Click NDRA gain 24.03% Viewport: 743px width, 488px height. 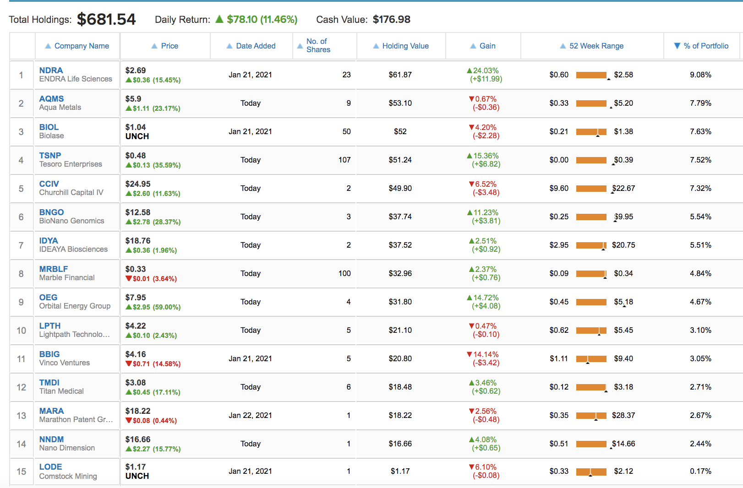coord(483,70)
